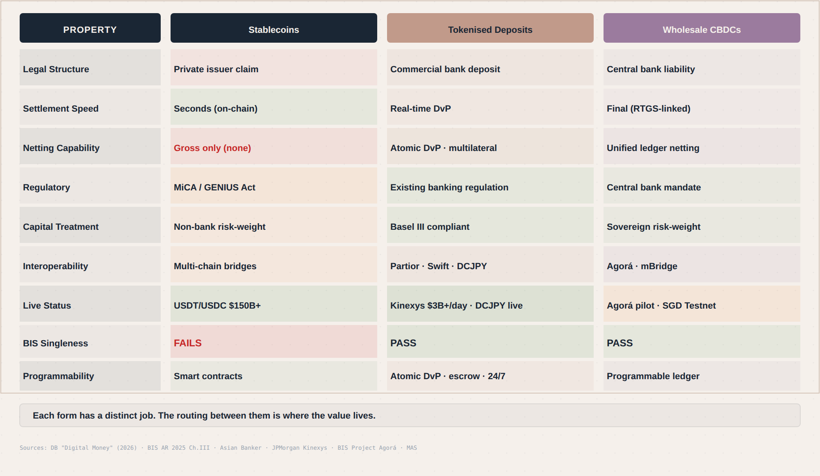This screenshot has height=476, width=820.
Task: Select the USDT/USDC $150B+ cell
Action: (274, 304)
